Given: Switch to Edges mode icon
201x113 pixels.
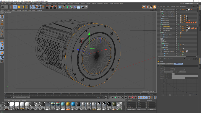Looking at the screenshot, I should [x=2, y=32].
